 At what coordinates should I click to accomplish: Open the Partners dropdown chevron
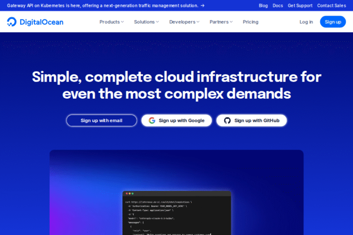coord(231,22)
